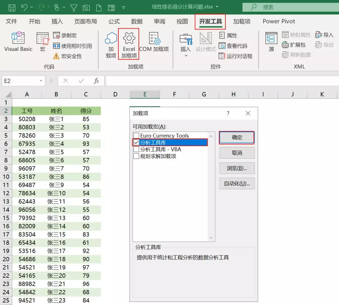
Task: Click View Code (查看代码)
Action: click(233, 46)
